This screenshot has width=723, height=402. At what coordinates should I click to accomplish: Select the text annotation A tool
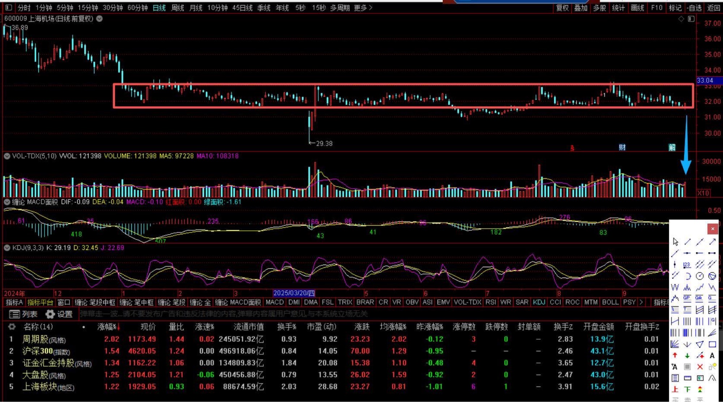click(x=712, y=355)
